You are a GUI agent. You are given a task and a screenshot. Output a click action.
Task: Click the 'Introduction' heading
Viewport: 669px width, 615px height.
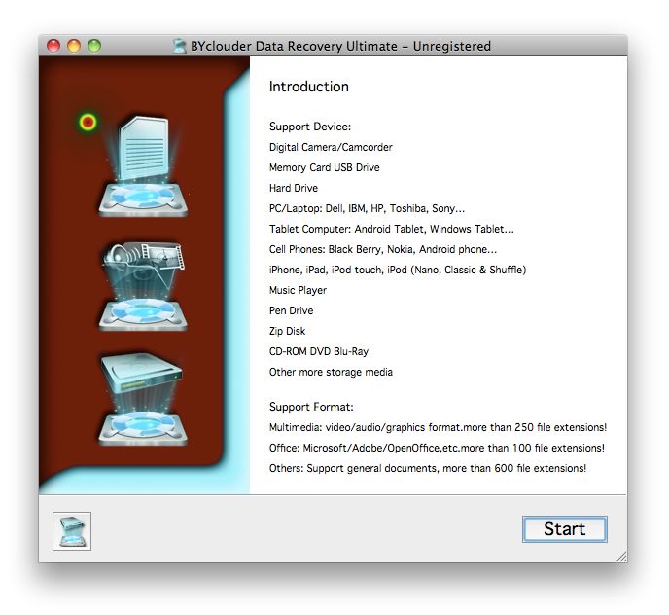click(309, 87)
